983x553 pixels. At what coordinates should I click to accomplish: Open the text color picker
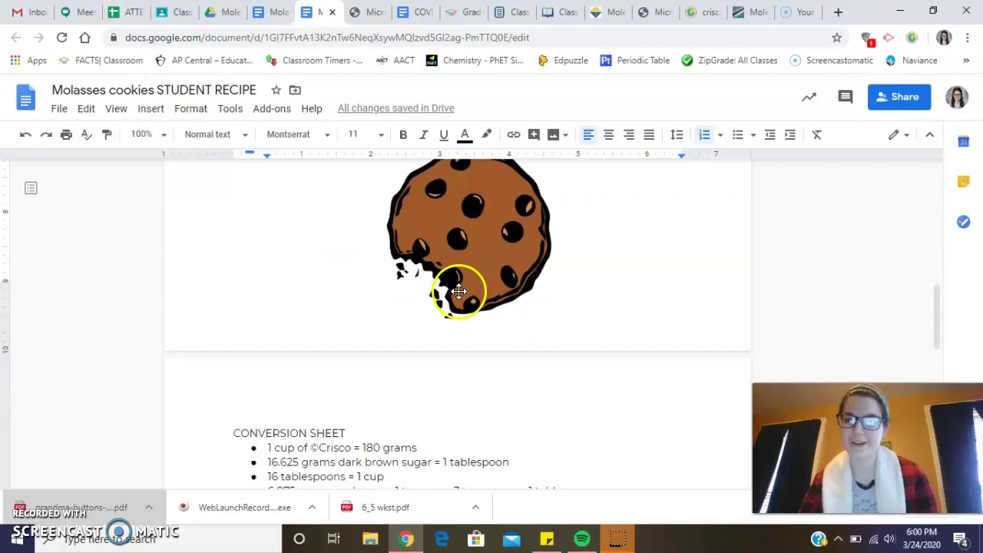click(x=465, y=134)
